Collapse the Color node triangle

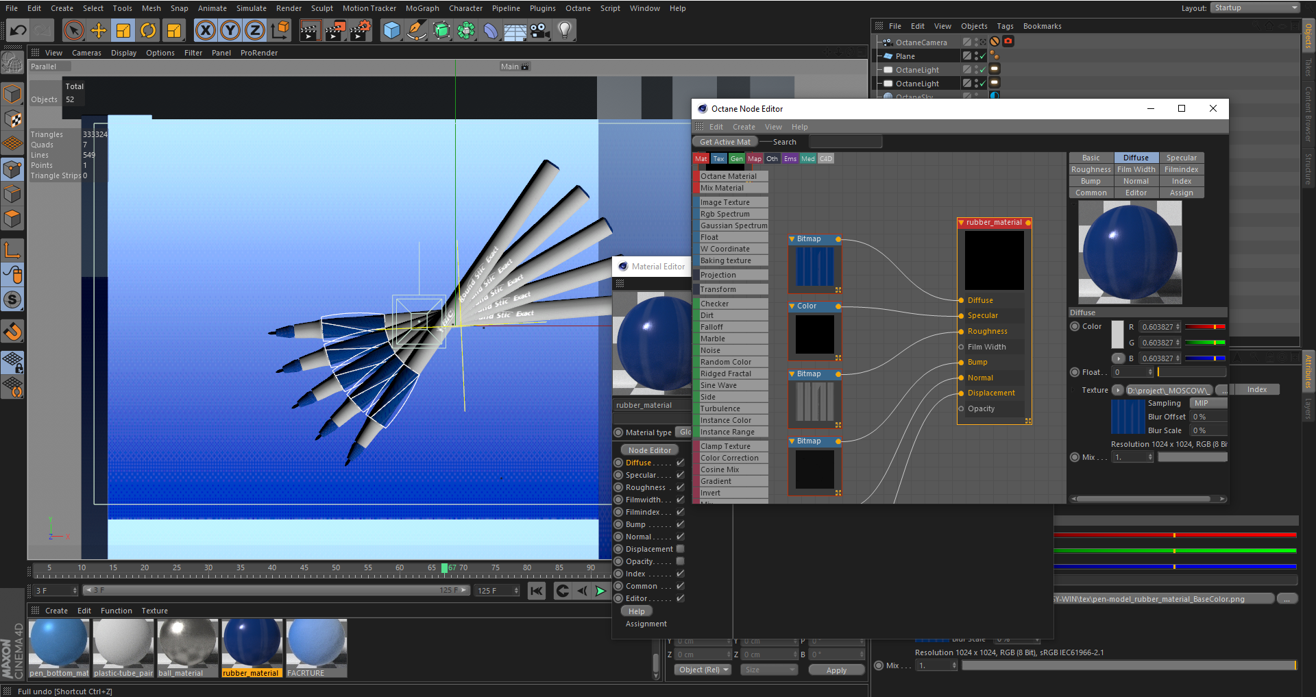[x=792, y=306]
